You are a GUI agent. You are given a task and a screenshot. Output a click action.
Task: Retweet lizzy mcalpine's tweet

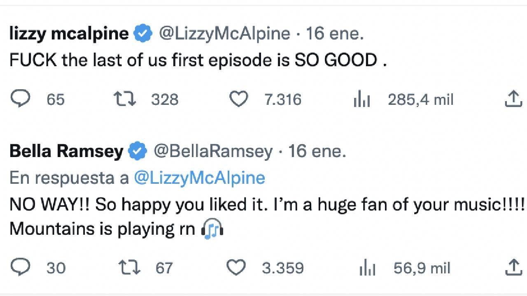[125, 99]
